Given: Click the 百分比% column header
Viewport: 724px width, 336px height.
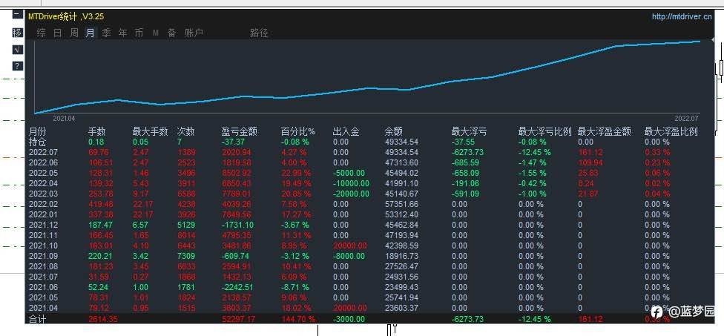Looking at the screenshot, I should [297, 131].
